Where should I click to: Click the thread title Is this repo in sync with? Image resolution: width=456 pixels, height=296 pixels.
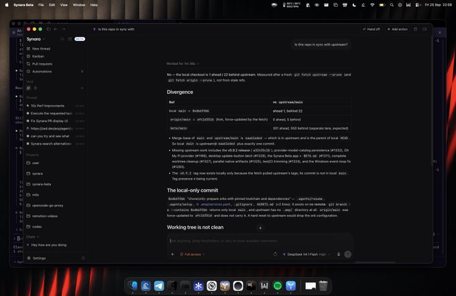pos(116,29)
